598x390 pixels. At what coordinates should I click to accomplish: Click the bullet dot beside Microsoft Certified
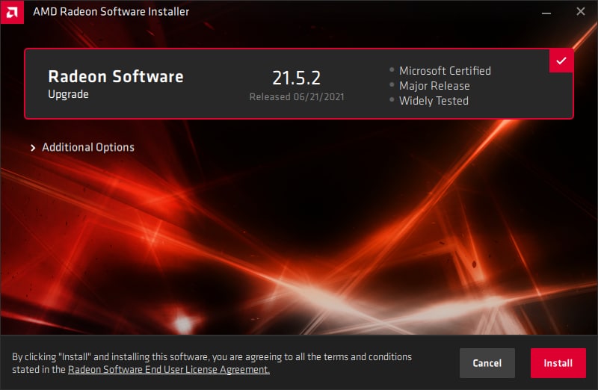(392, 69)
